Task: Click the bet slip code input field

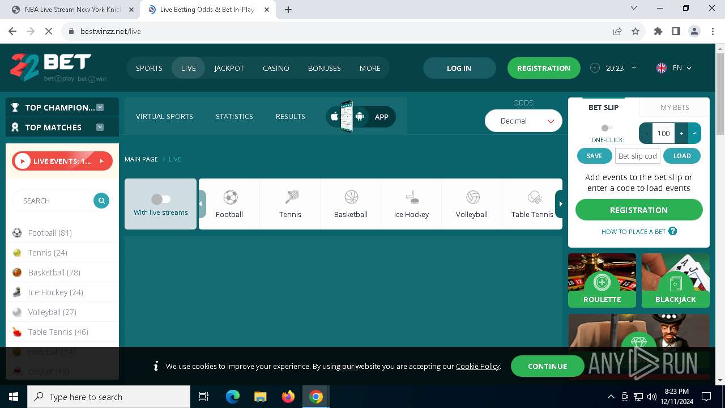Action: (638, 156)
